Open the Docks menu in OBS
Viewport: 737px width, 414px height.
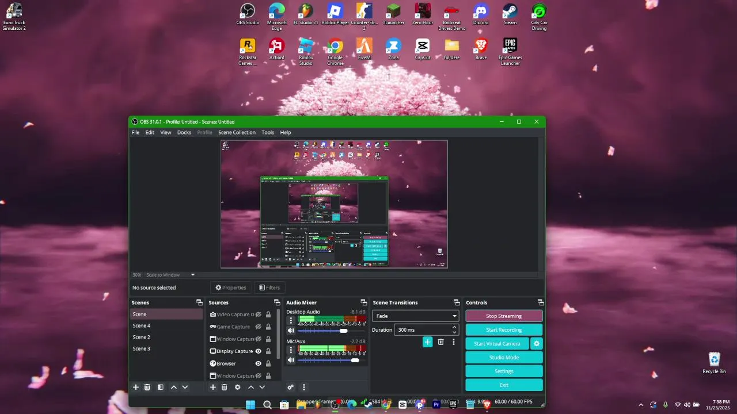click(x=184, y=132)
